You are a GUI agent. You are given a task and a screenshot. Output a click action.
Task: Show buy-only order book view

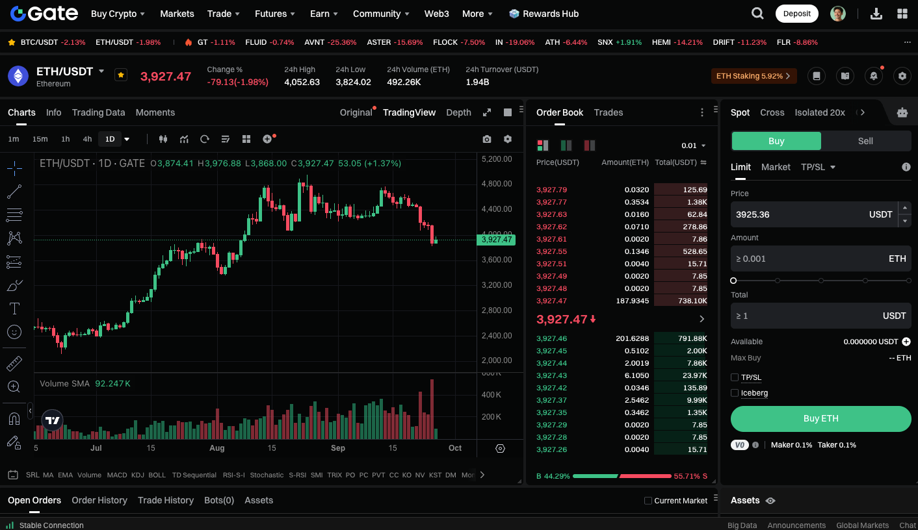(566, 145)
